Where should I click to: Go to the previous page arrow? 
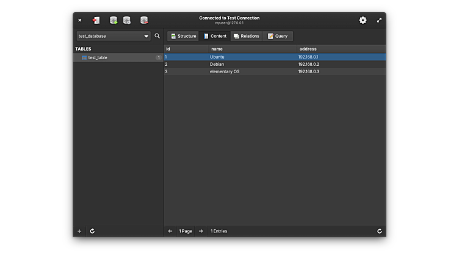(170, 231)
